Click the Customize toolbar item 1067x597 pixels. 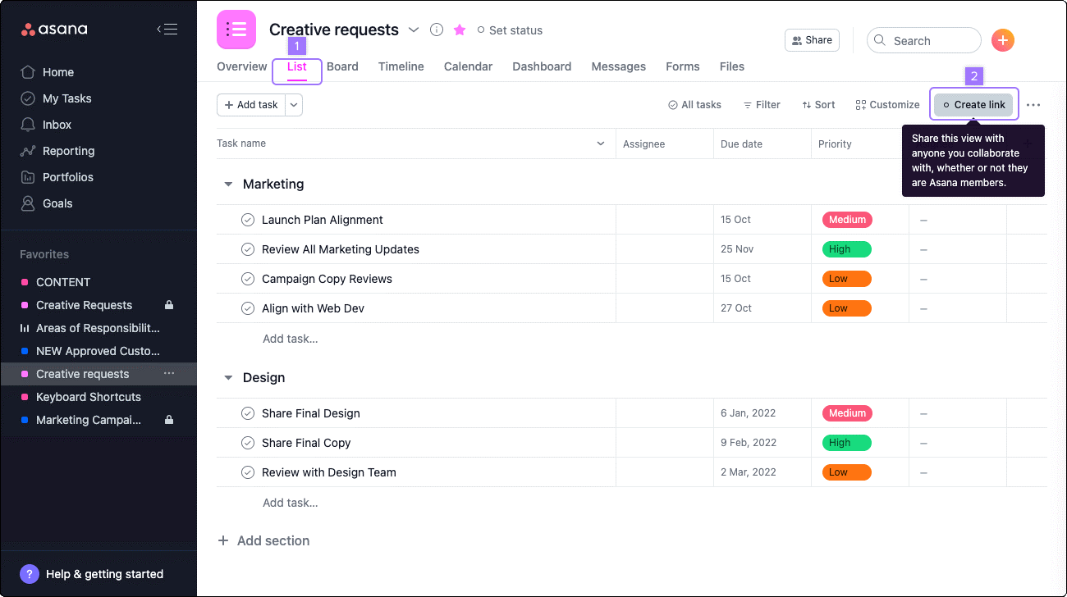pyautogui.click(x=887, y=105)
